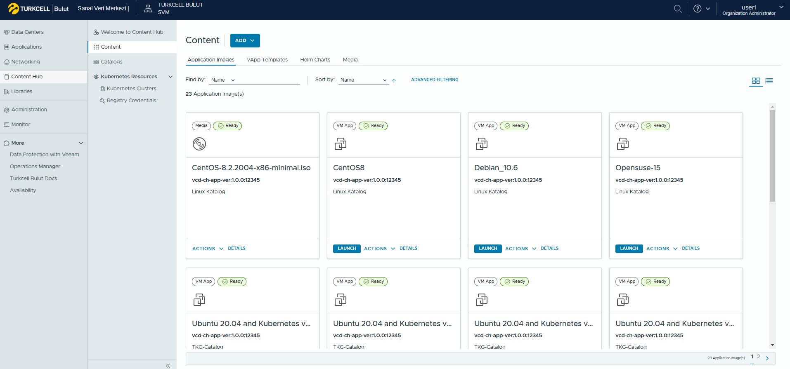Click the VM App icon on Opensuse-15 card
Screen dimensions: 790x369
pos(623,144)
